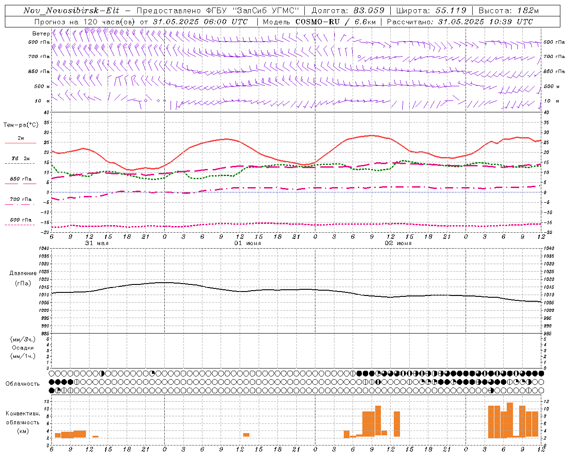The image size is (567, 453).
Task: Click the (мм/3ч.) precipitation unit label
Action: 23,339
